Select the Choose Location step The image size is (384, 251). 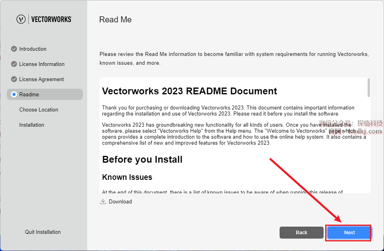(39, 110)
